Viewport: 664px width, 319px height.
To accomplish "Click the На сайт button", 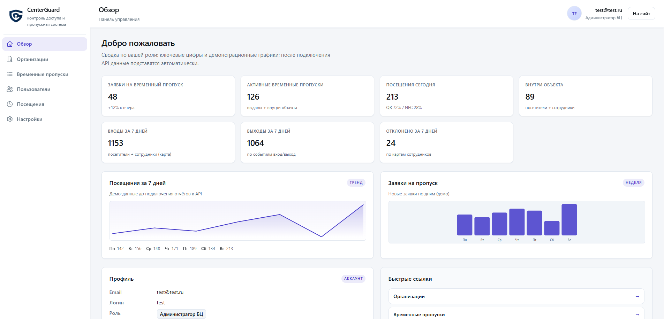I will point(641,14).
